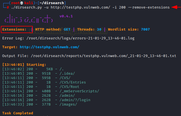Click the dirsearch ASCII art logo
This screenshot has width=181, height=116.
pos(29,19)
